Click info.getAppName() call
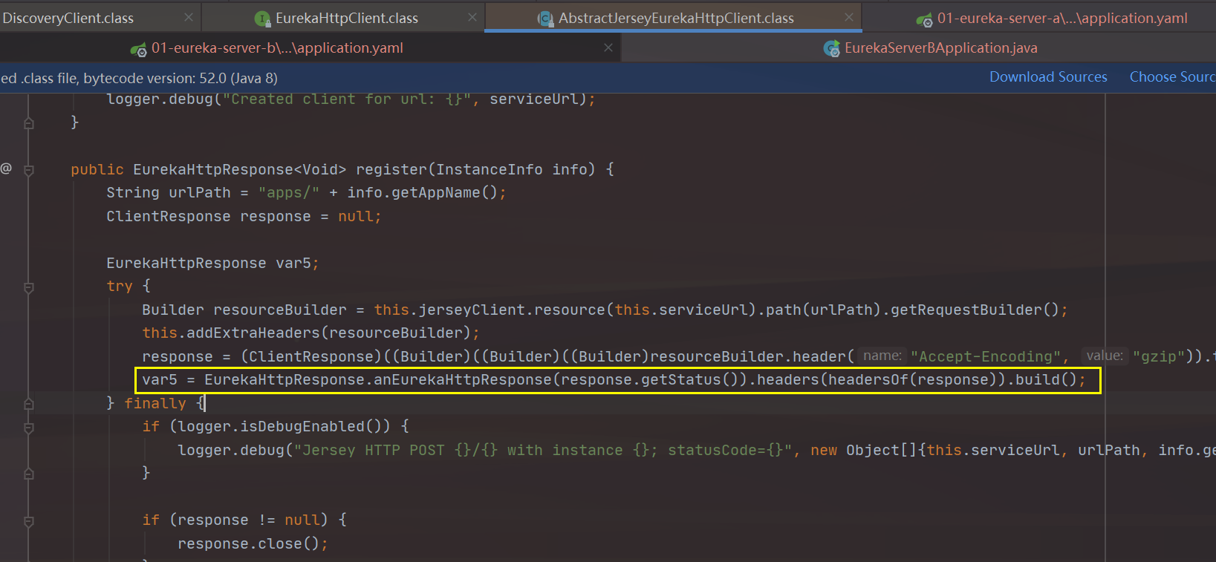Viewport: 1216px width, 562px height. coord(422,192)
